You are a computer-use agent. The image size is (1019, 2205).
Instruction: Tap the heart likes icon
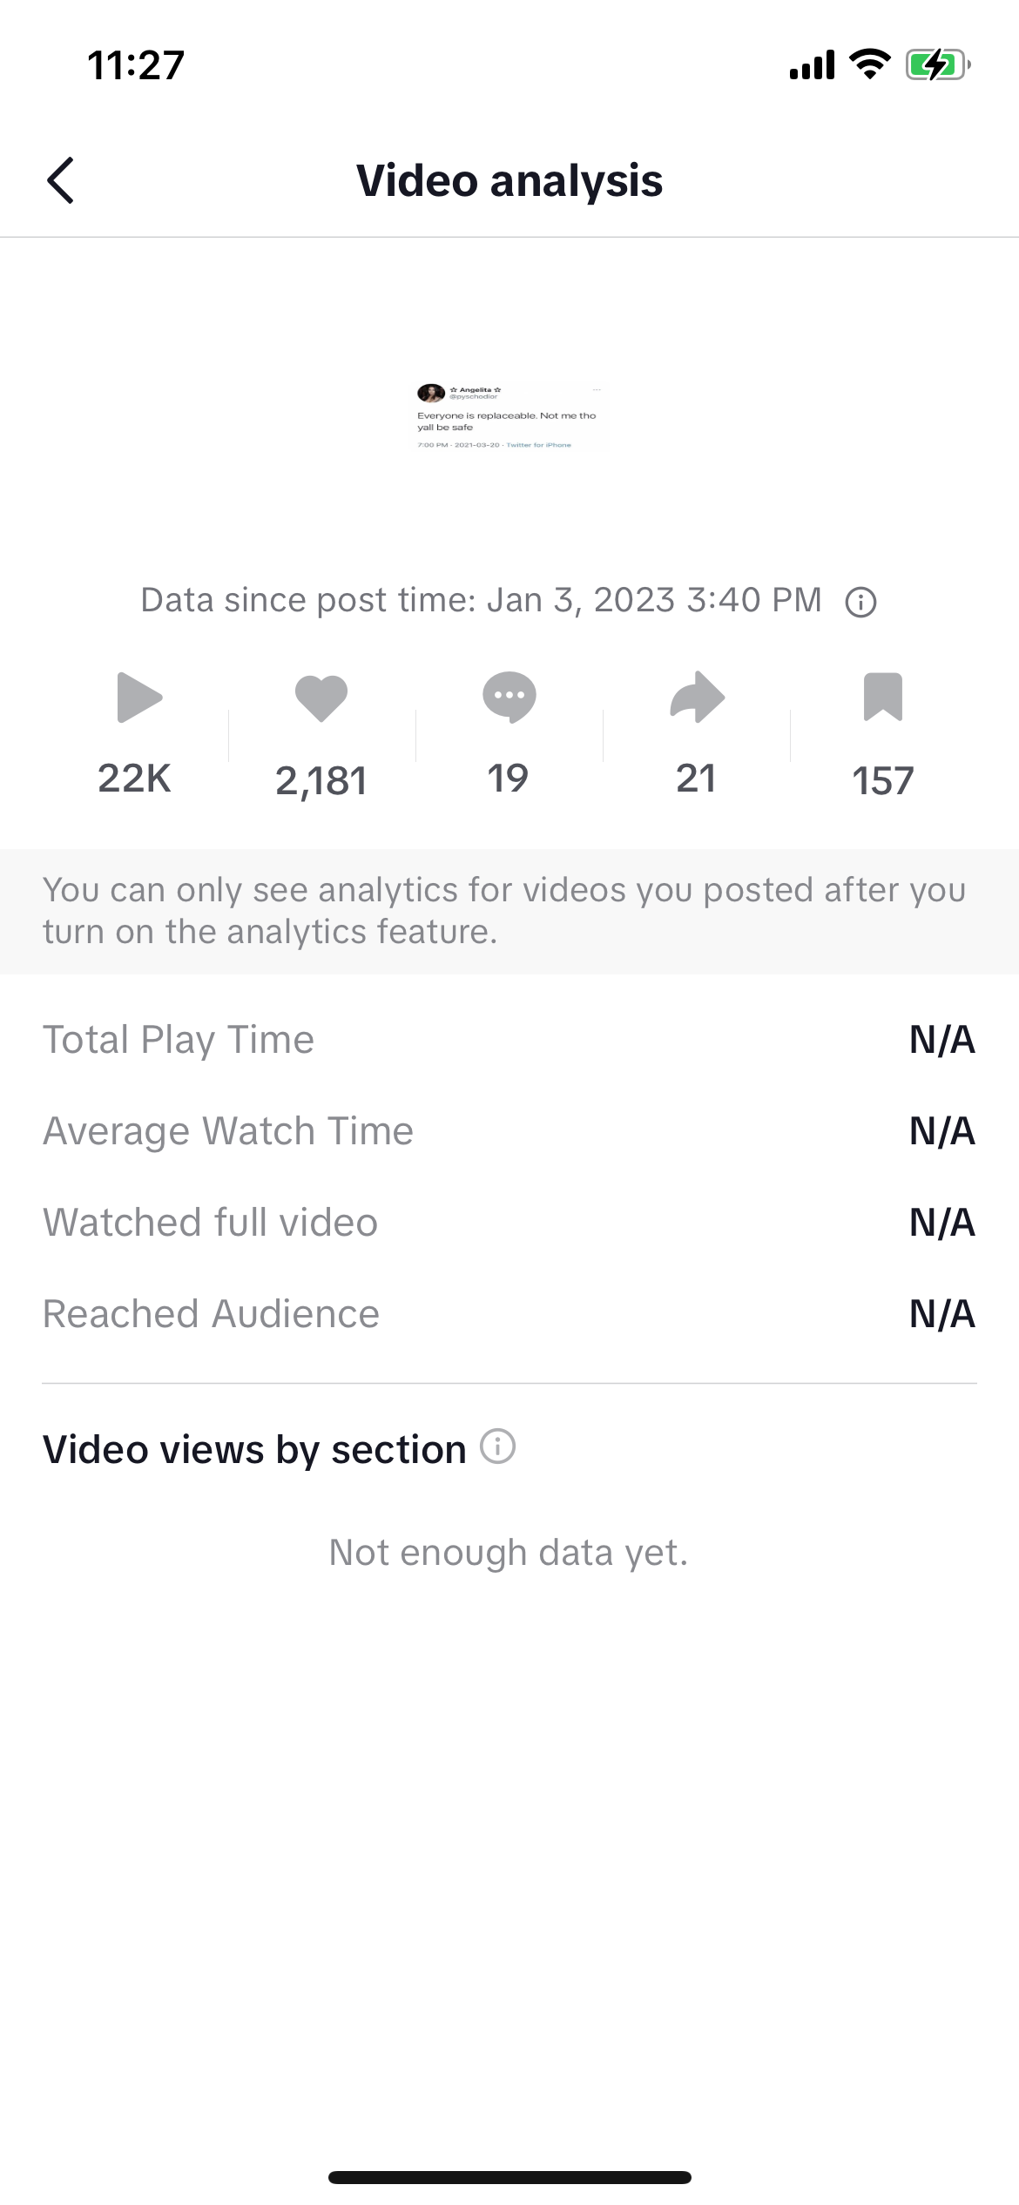(x=321, y=698)
